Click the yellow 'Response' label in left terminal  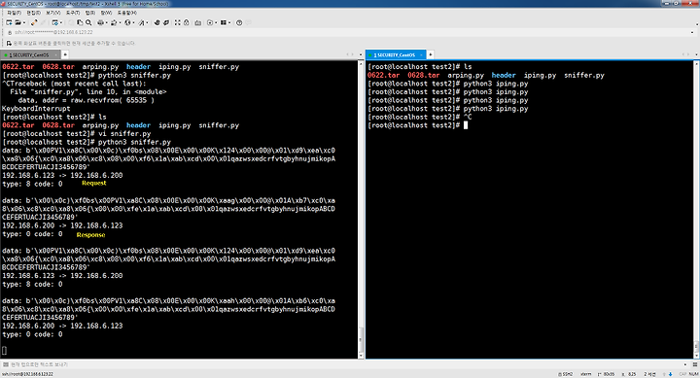(90, 235)
